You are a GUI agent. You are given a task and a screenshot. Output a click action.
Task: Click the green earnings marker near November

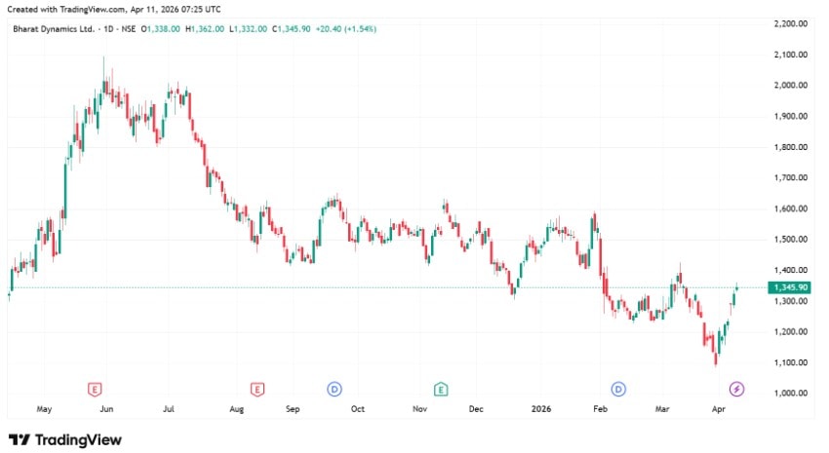(x=441, y=389)
